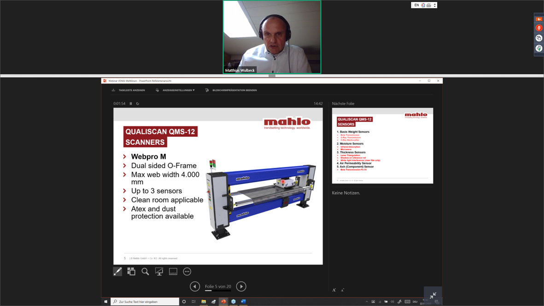The height and width of the screenshot is (306, 544).
Task: Click the screen sharing icon in side panel
Action: (539, 38)
